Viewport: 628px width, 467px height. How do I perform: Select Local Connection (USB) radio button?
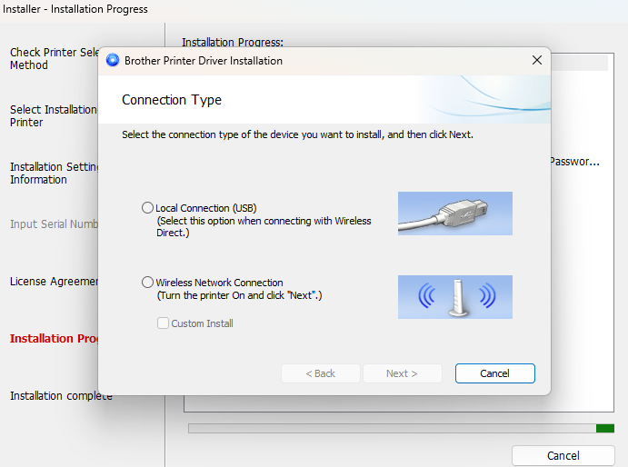148,208
